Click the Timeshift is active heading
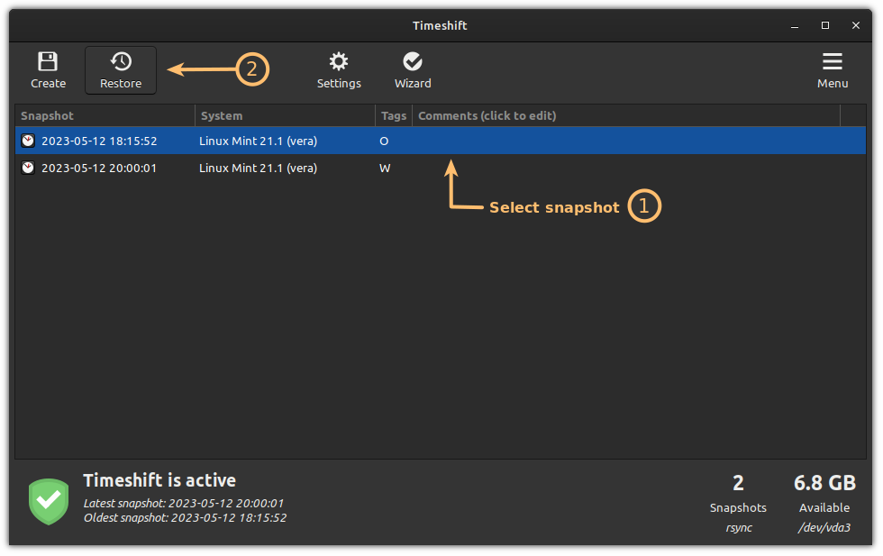Screen dimensions: 883x556 (159, 480)
